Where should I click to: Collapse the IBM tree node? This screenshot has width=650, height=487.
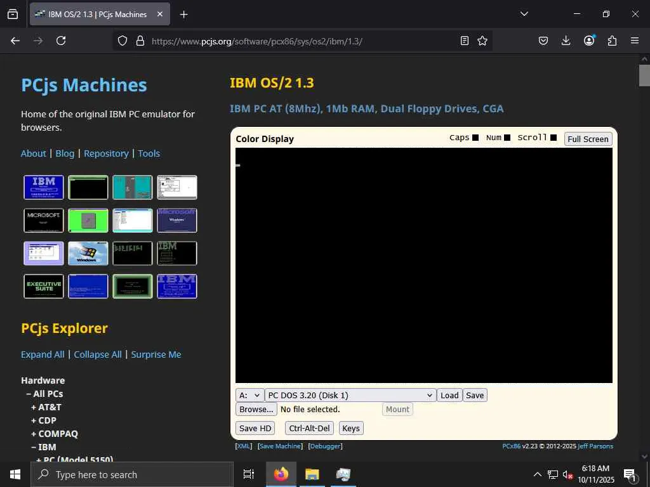coord(44,447)
